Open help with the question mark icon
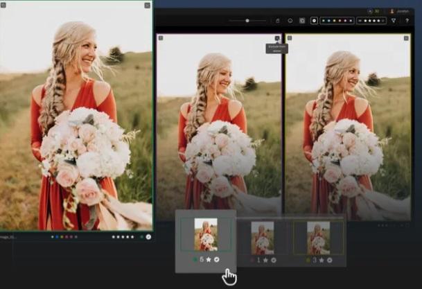Screen dimensions: 422x289 click(406, 21)
